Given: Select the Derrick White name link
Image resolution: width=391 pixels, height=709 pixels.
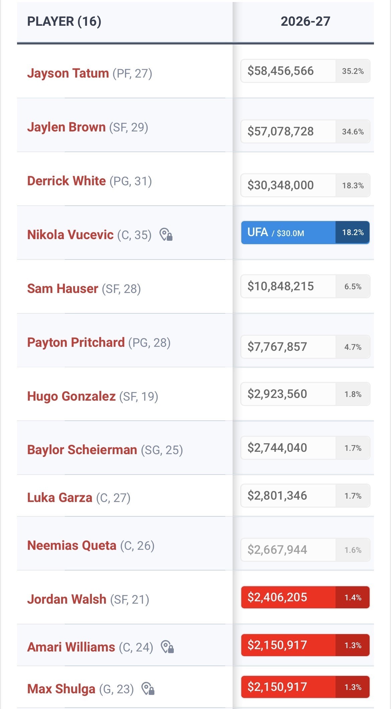Looking at the screenshot, I should click(x=67, y=181).
